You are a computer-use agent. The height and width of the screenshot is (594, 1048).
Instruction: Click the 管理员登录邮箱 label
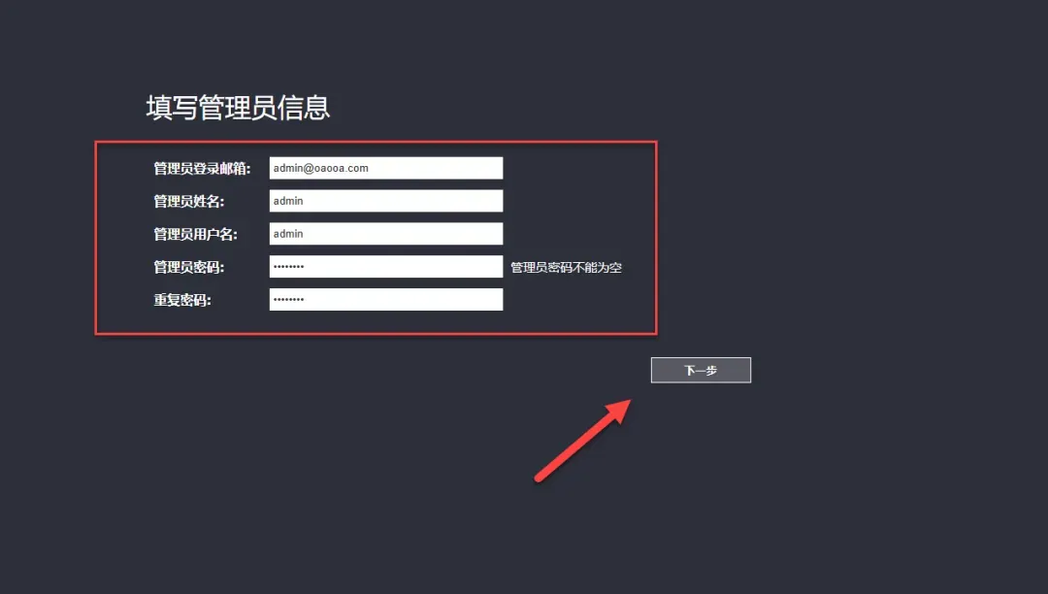[x=202, y=168]
